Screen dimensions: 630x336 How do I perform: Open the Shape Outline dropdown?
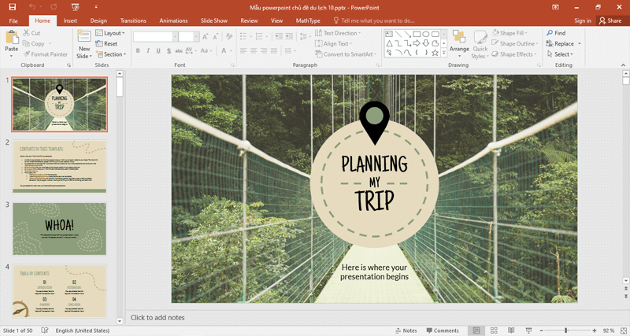[515, 43]
